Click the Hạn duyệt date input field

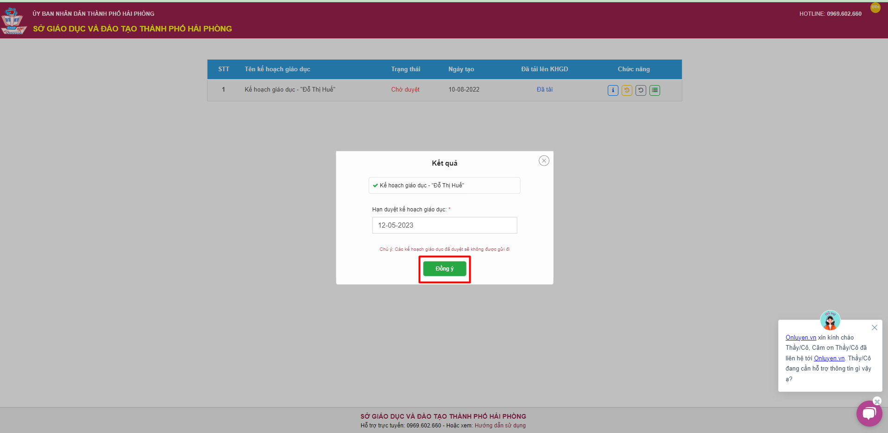tap(444, 225)
